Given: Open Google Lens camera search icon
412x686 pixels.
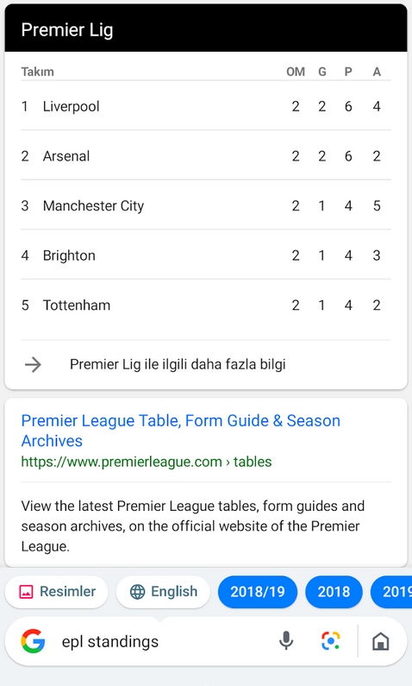Looking at the screenshot, I should [331, 641].
